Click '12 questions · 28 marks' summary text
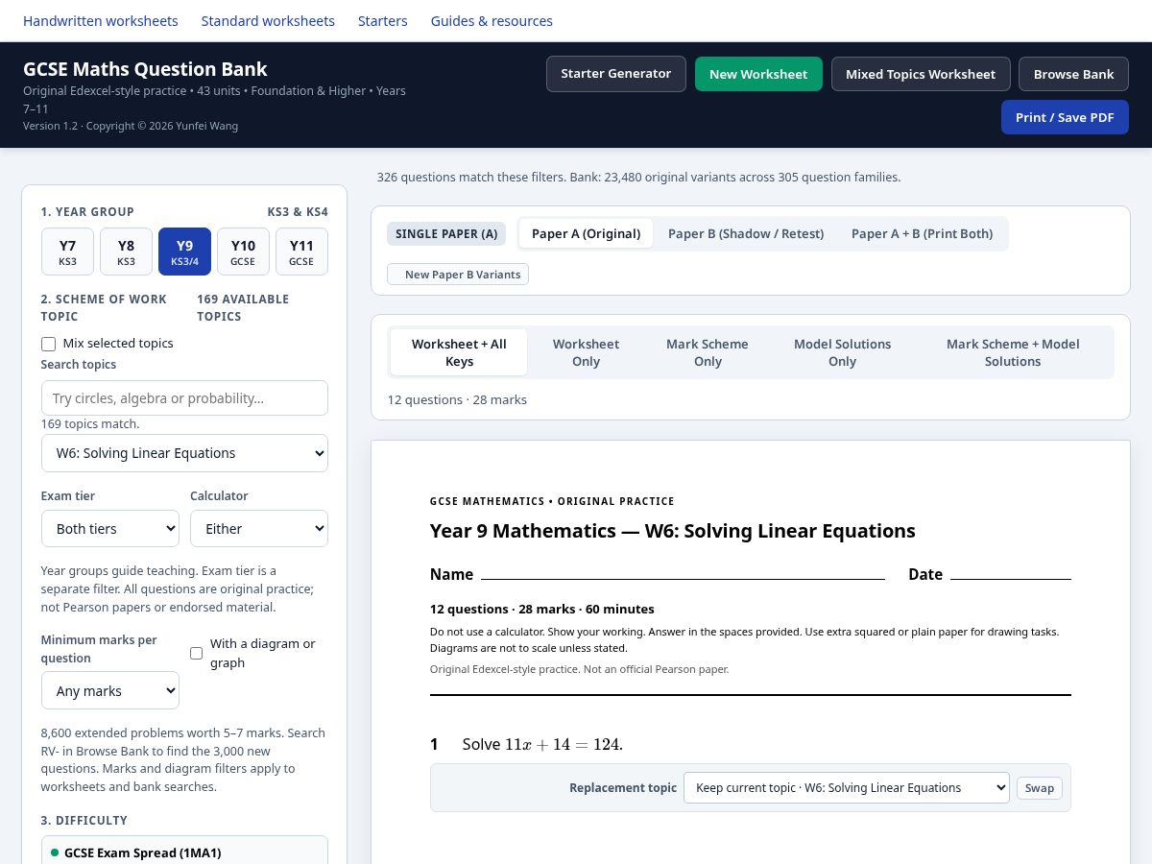 click(x=457, y=399)
